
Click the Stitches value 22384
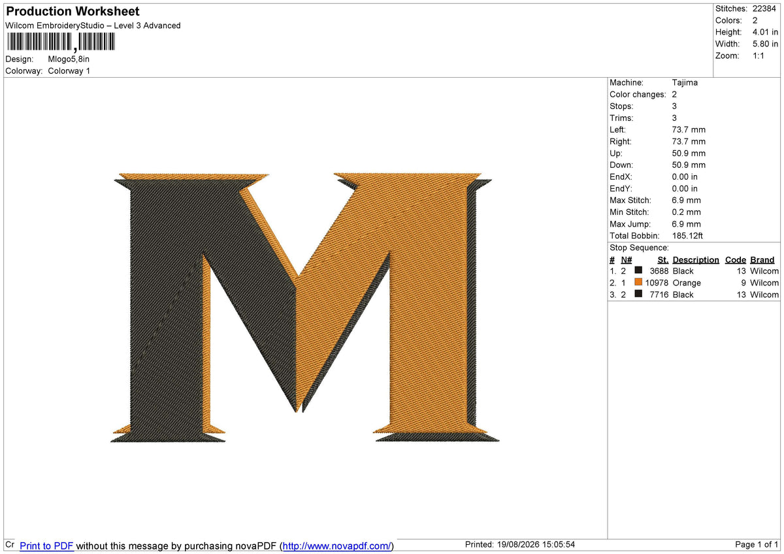point(764,8)
